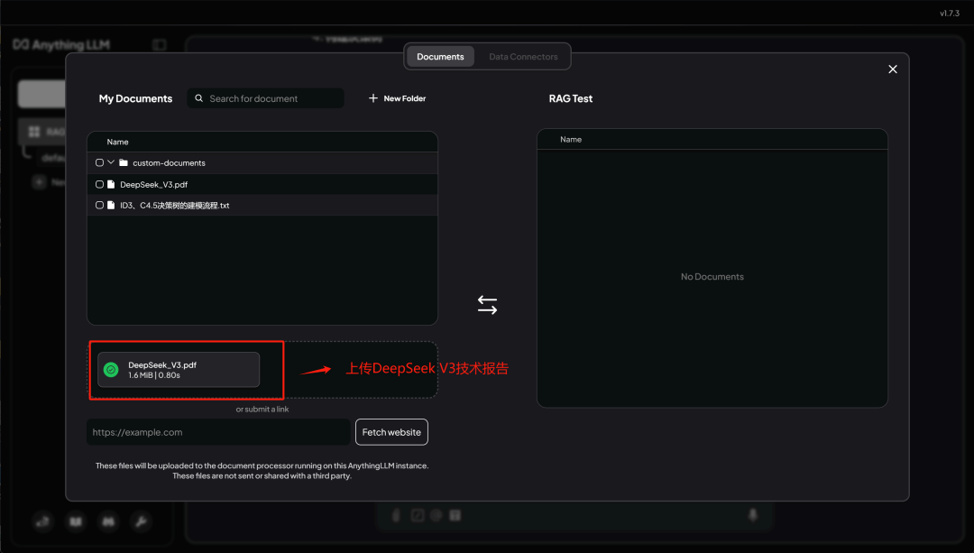974x553 pixels.
Task: Click the uploaded DeepSeek_V3.pdf card
Action: (179, 370)
